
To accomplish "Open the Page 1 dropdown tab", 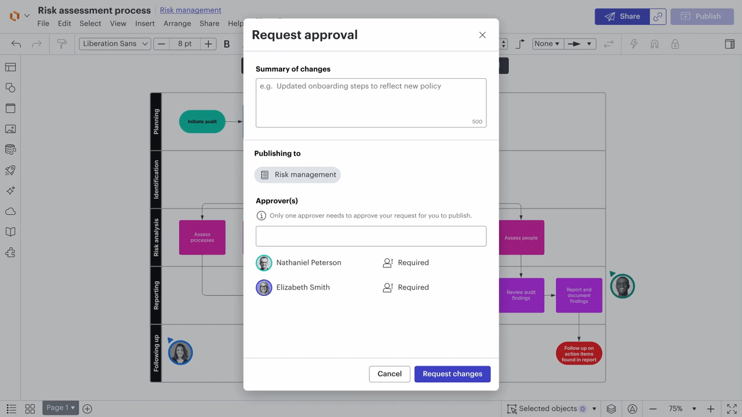I will pos(60,408).
